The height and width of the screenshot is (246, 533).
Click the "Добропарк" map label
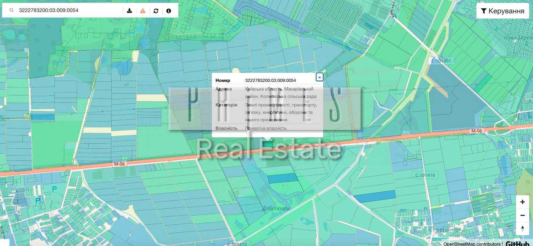pyautogui.click(x=276, y=208)
